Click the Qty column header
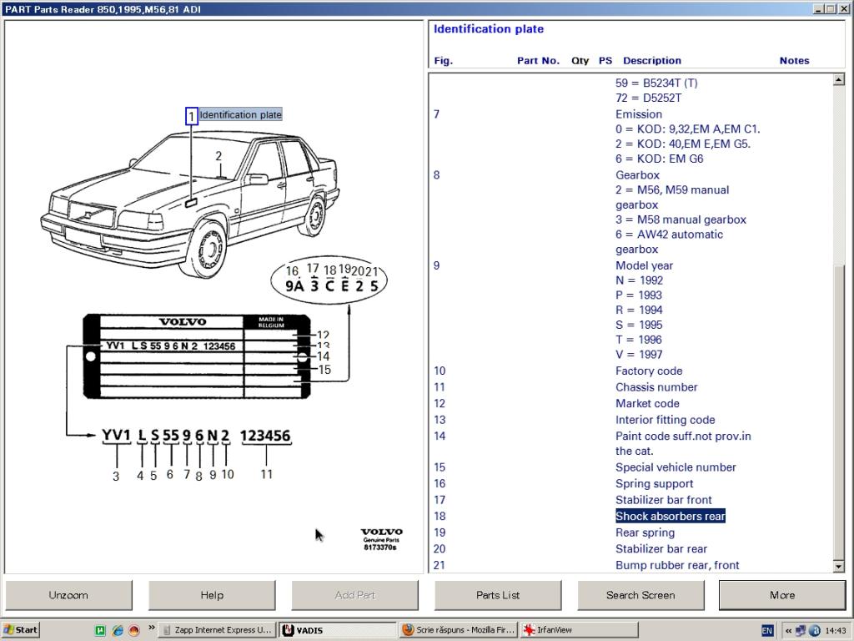The width and height of the screenshot is (854, 641). point(580,60)
